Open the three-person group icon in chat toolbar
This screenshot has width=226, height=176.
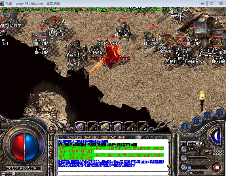88,137
